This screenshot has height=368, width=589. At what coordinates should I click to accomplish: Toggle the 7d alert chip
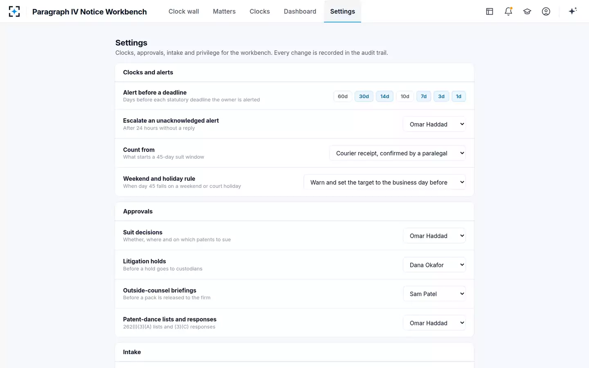tap(424, 96)
